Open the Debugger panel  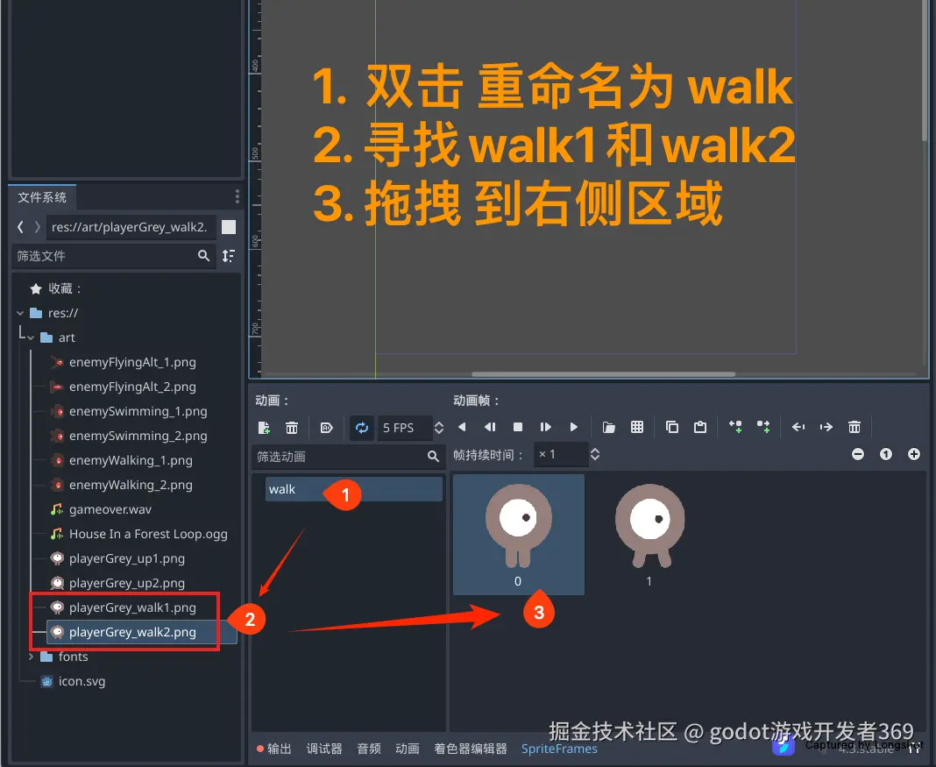tap(324, 749)
